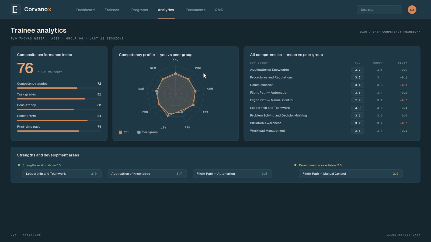Click Leadership and Teamwork in the table
Screen dimensions: 431x242
[270, 108]
